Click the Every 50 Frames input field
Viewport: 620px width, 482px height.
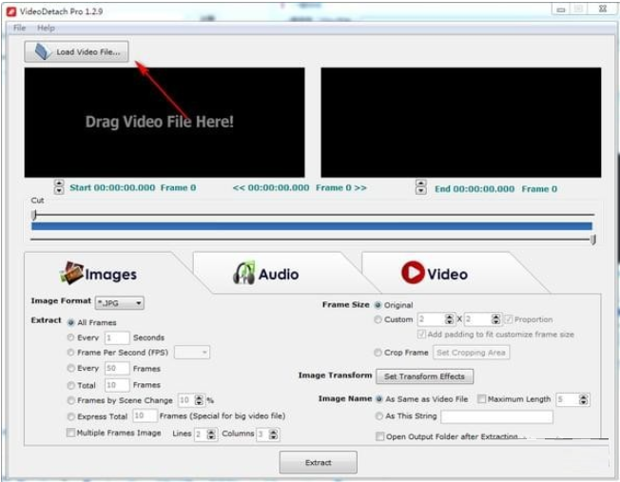click(117, 369)
